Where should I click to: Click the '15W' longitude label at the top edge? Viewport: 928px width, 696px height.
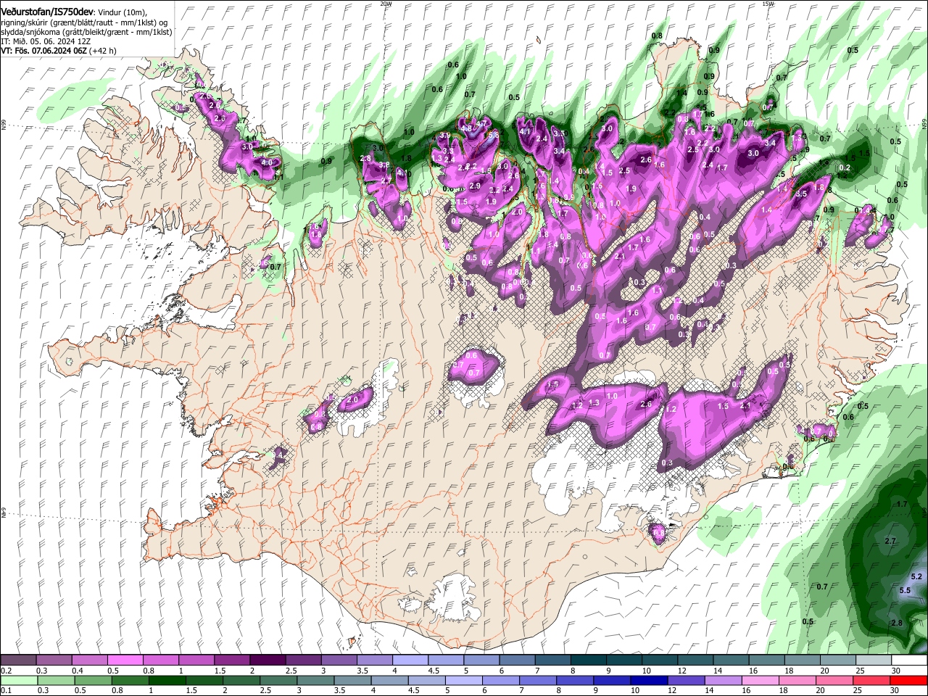(768, 4)
